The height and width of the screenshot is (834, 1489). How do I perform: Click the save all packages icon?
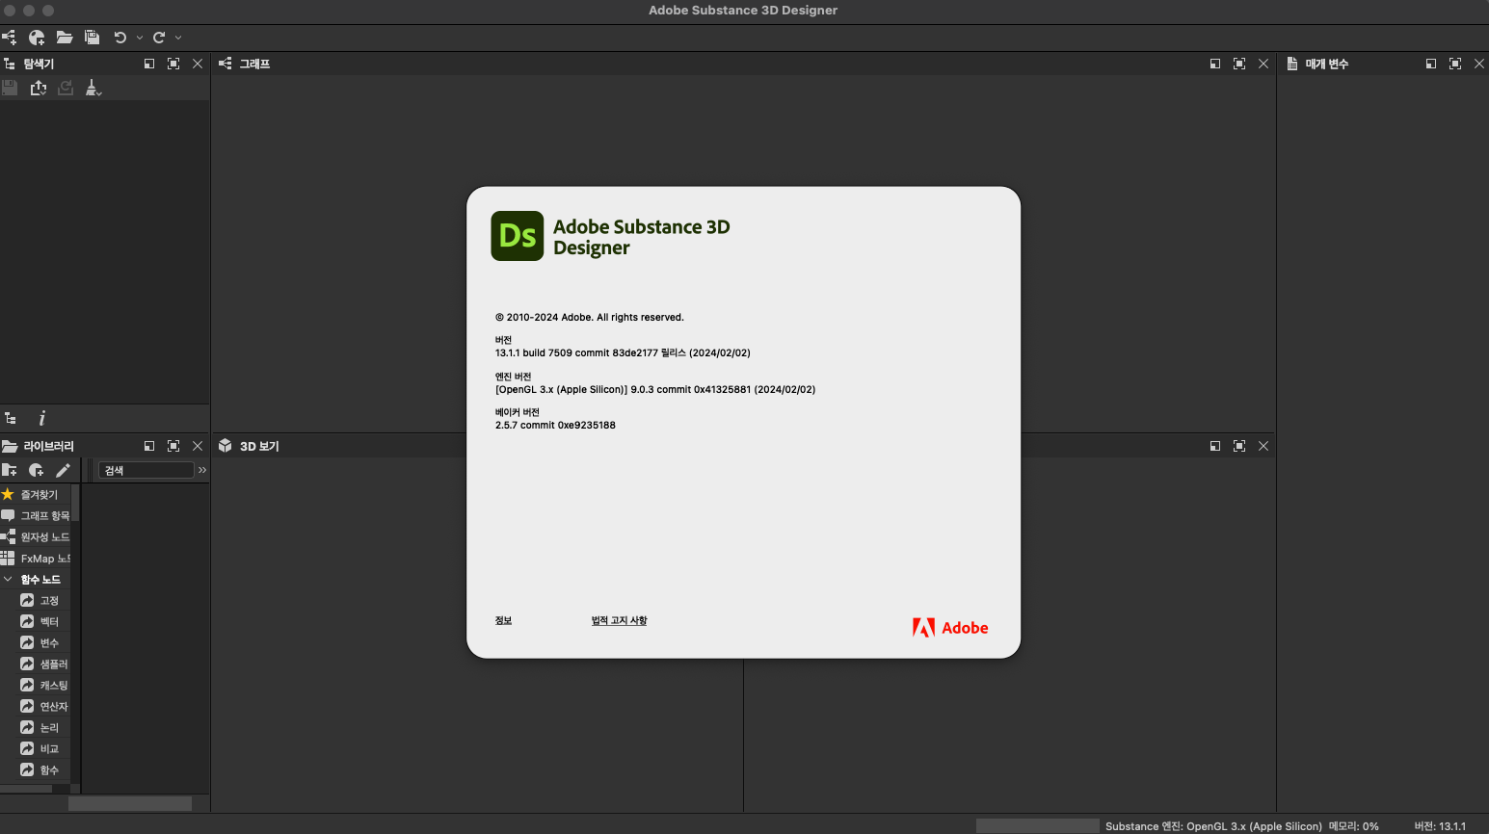click(93, 38)
